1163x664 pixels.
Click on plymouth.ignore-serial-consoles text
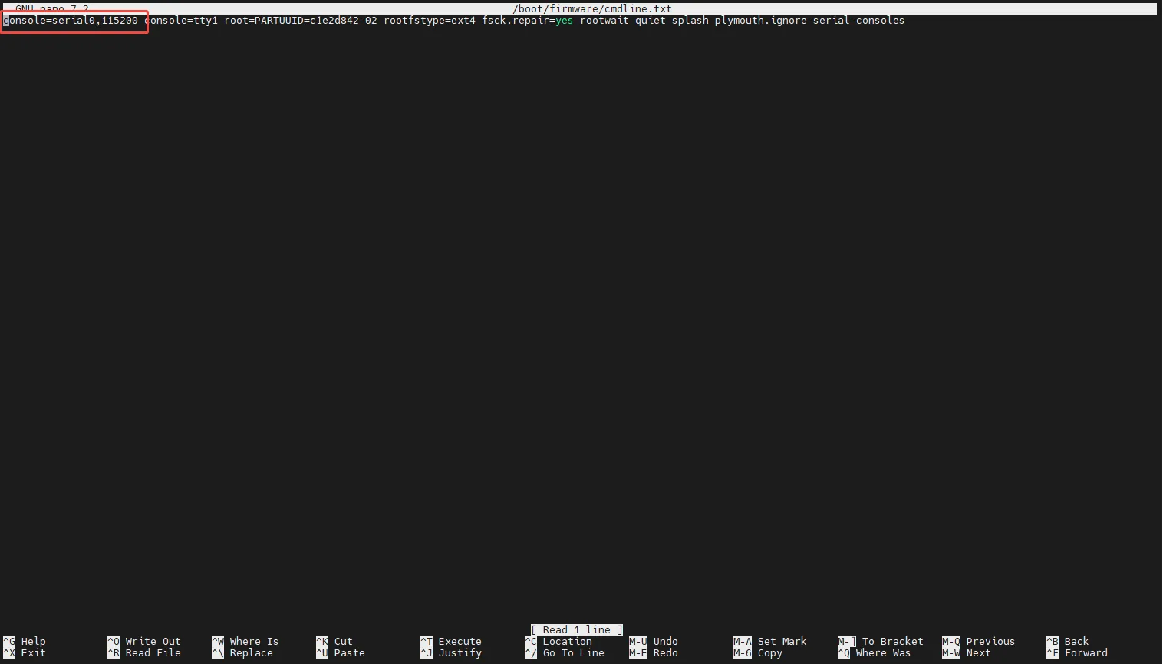pyautogui.click(x=809, y=21)
